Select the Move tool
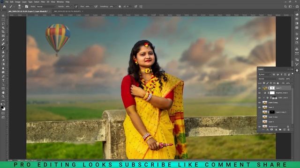 (x=3, y=15)
